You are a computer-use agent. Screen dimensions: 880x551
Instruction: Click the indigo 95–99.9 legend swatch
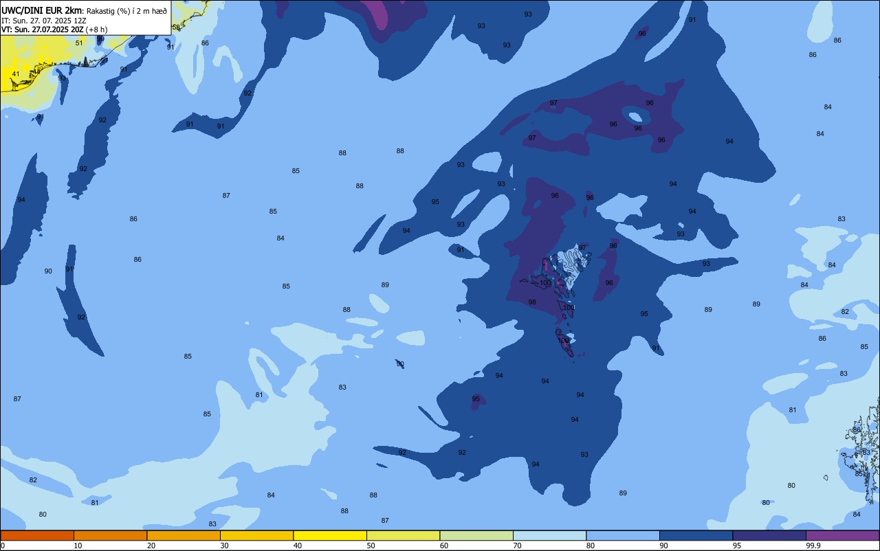click(x=769, y=535)
